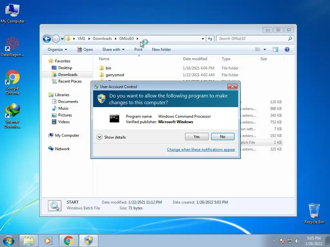Open the DataWagon desktop shortcut
Image resolution: width=330 pixels, height=247 pixels.
point(13,47)
